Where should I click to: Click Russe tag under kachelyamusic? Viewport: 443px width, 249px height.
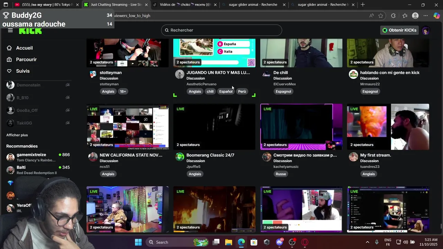point(281,174)
